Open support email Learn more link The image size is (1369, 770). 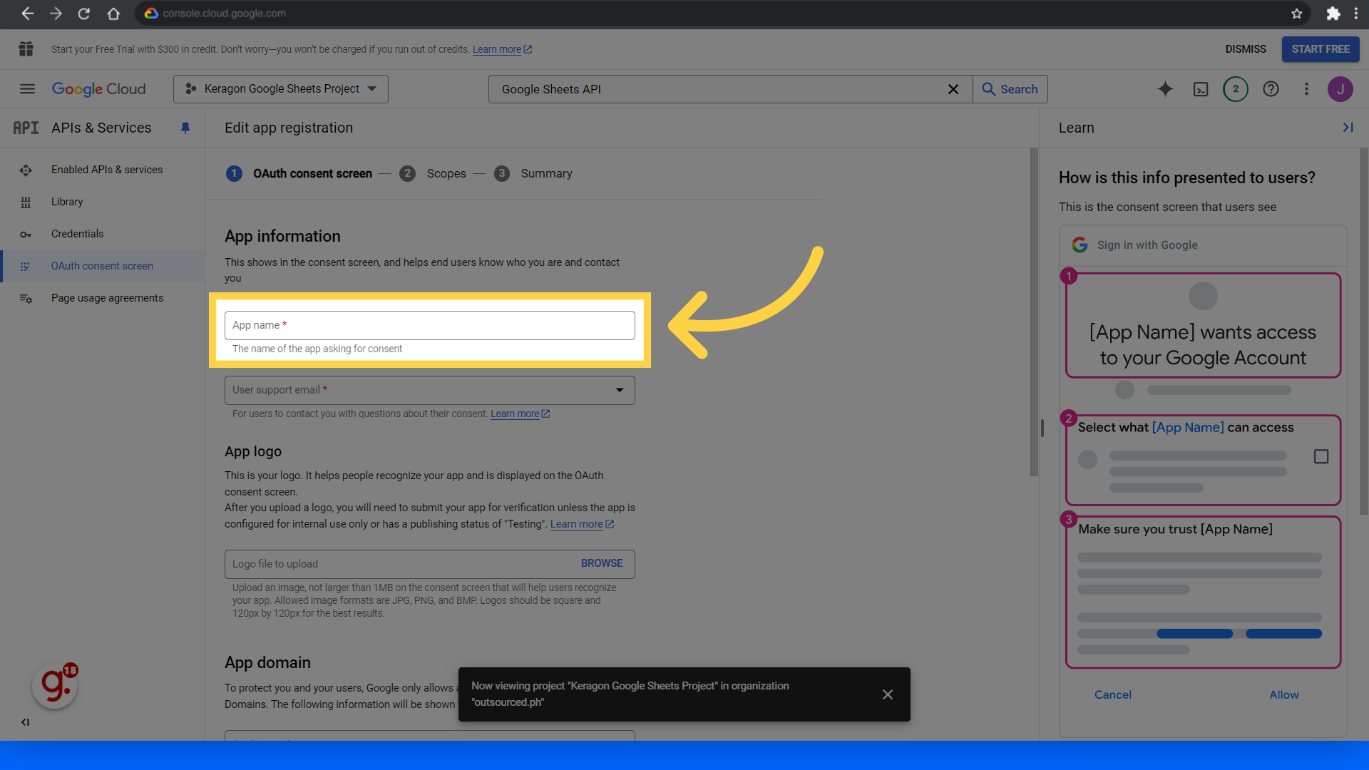click(520, 414)
